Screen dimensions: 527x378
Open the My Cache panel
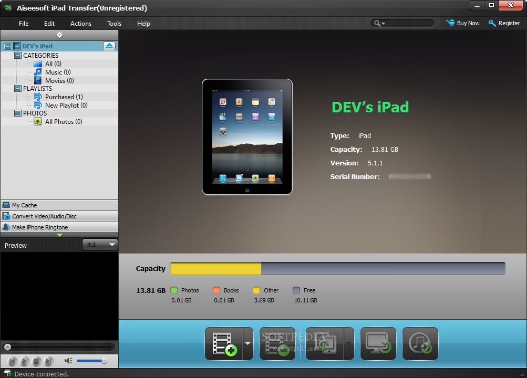(x=59, y=205)
